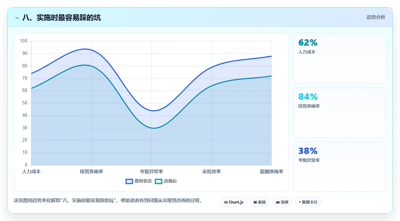
Task: Click the y-axis label 100
Action: pyautogui.click(x=24, y=41)
